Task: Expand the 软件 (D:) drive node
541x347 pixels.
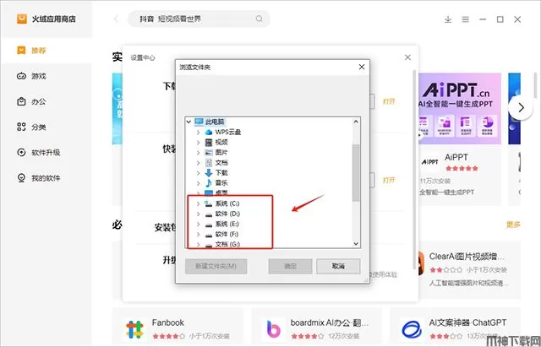Action: (198, 214)
